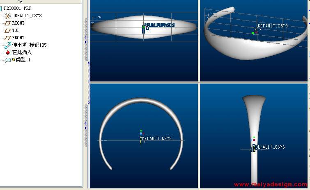Select 伸出项 标识105 feature in tree
The width and height of the screenshot is (310, 190).
(x=29, y=45)
